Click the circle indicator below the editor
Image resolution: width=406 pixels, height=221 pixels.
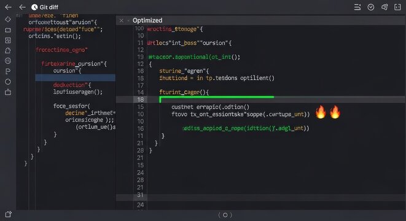point(225,215)
